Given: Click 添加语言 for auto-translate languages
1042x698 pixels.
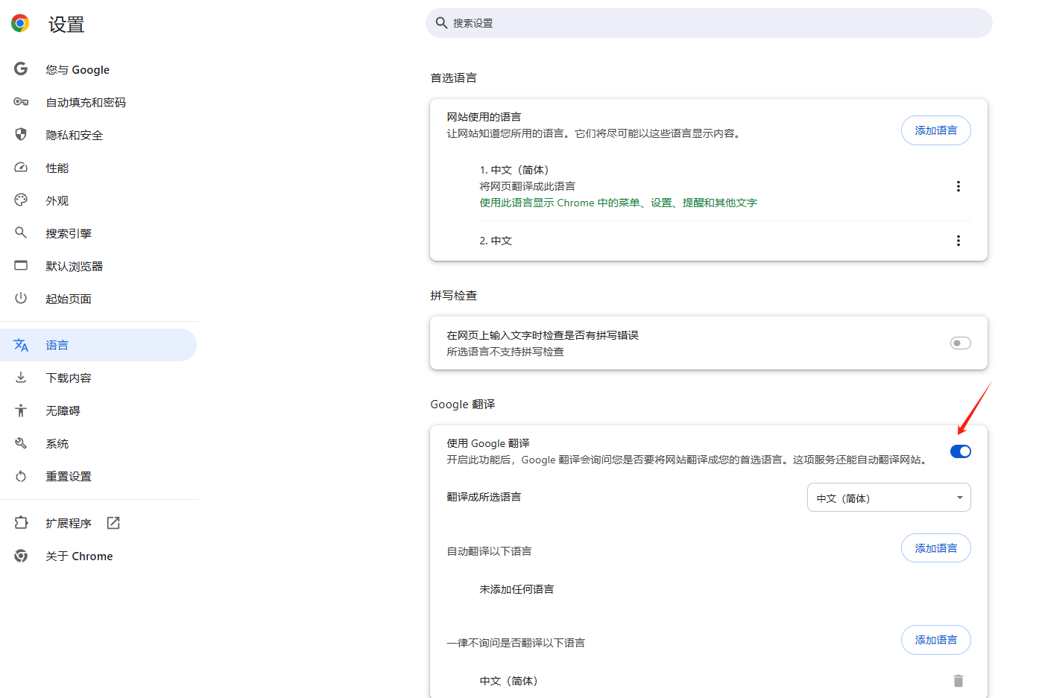Looking at the screenshot, I should coord(936,548).
